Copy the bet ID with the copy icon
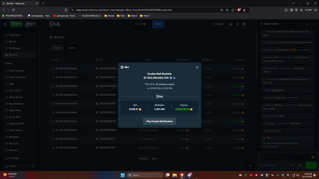 pyautogui.click(x=171, y=78)
